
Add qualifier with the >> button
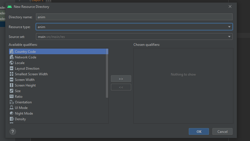121,79
